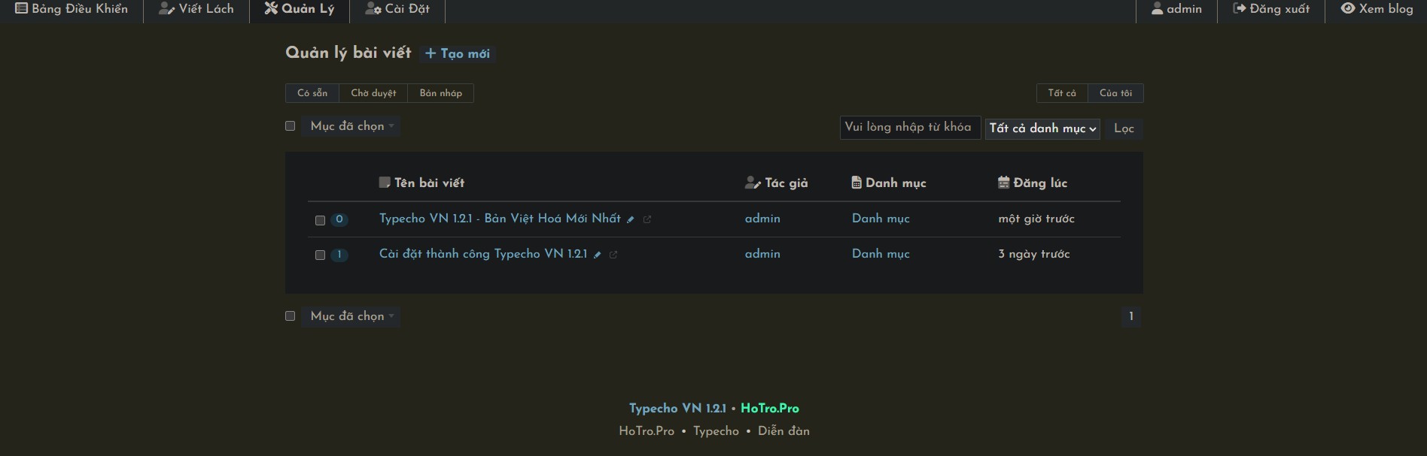Click admin author in first post row
The height and width of the screenshot is (456, 1427).
[x=762, y=219]
